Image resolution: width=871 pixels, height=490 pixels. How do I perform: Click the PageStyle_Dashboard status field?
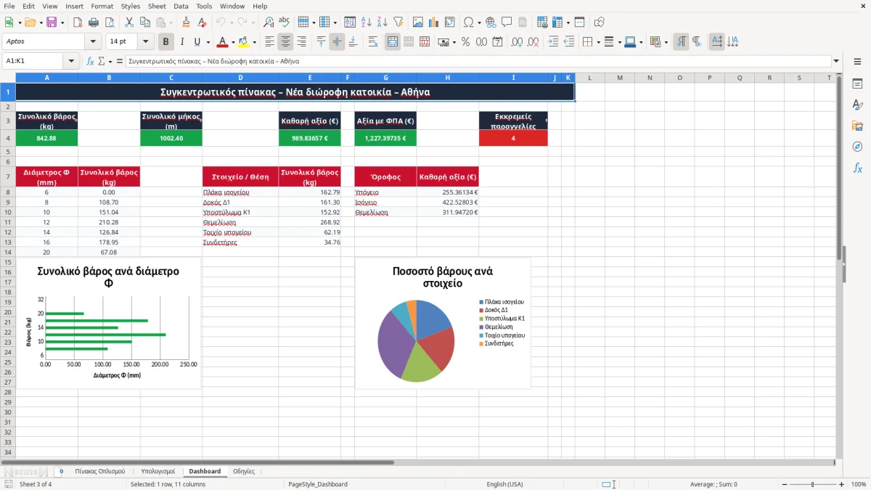pyautogui.click(x=318, y=484)
